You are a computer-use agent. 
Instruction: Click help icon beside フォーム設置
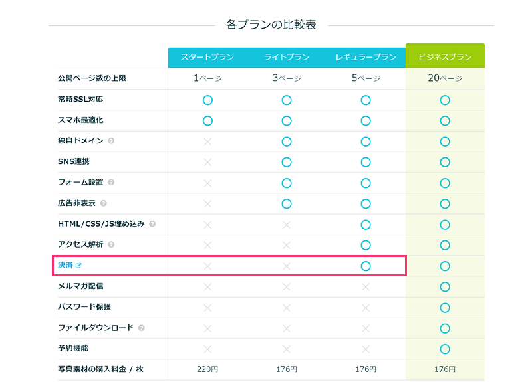click(111, 182)
